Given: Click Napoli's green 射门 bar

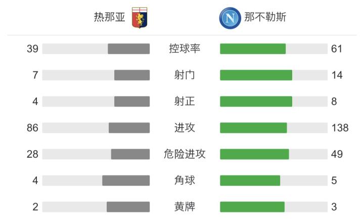Looking at the screenshot, I should tap(256, 75).
